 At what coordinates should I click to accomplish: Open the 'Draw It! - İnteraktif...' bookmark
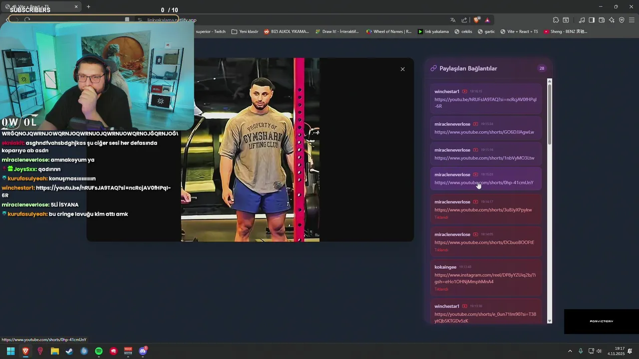coord(336,31)
